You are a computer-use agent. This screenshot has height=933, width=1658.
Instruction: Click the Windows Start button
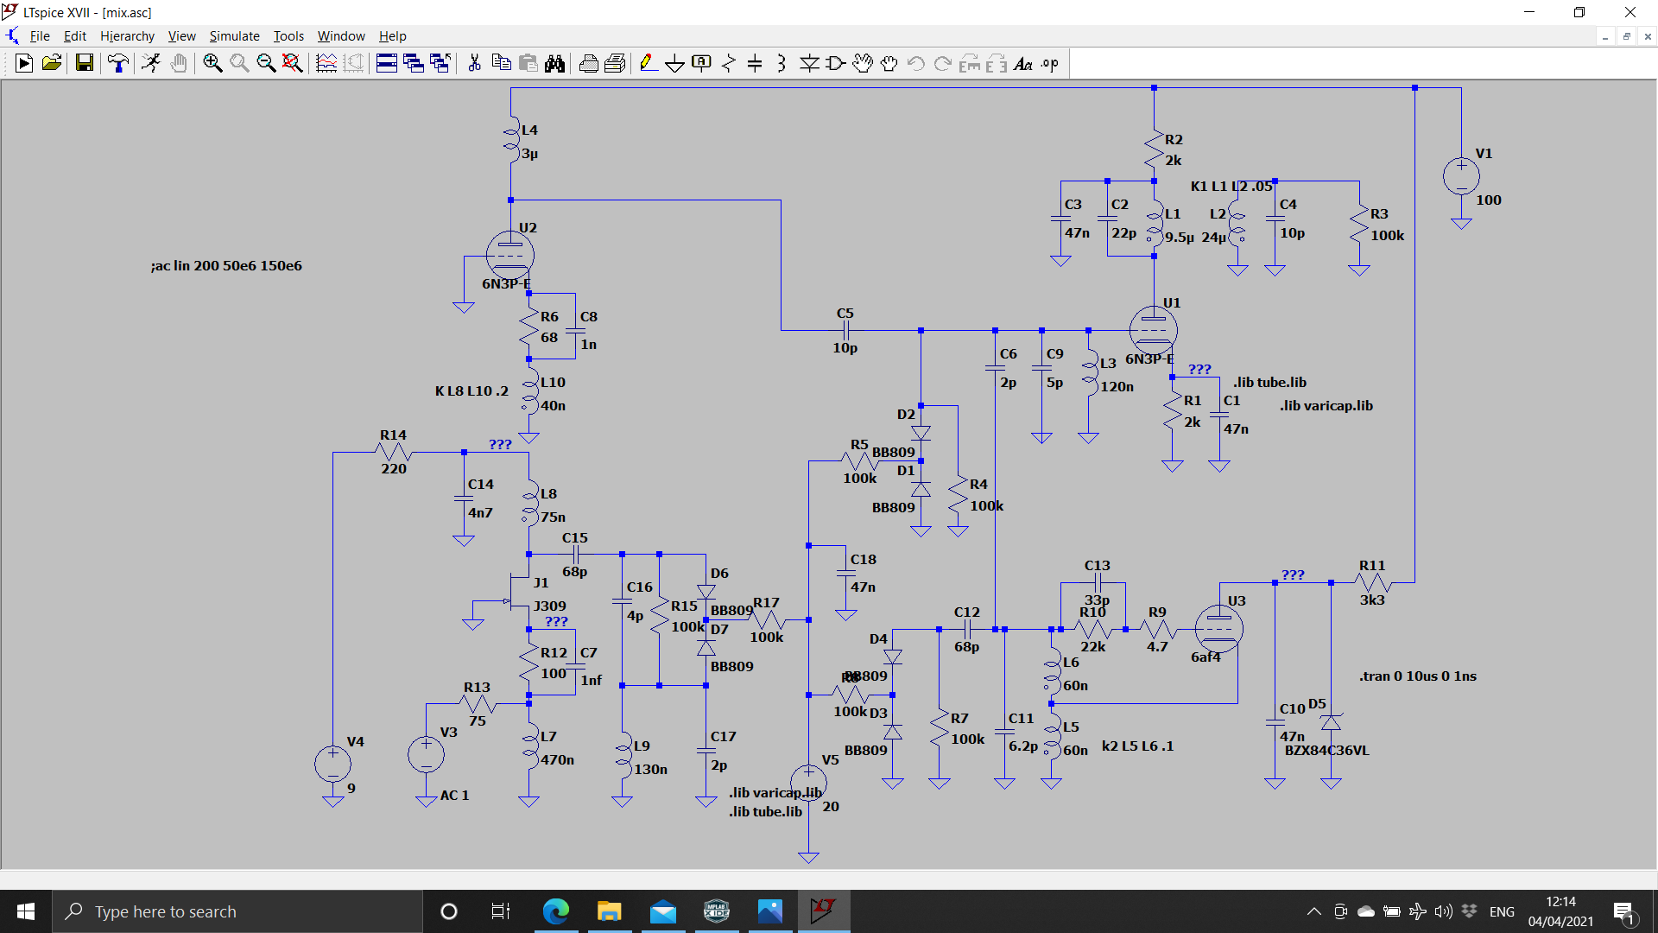coord(26,911)
